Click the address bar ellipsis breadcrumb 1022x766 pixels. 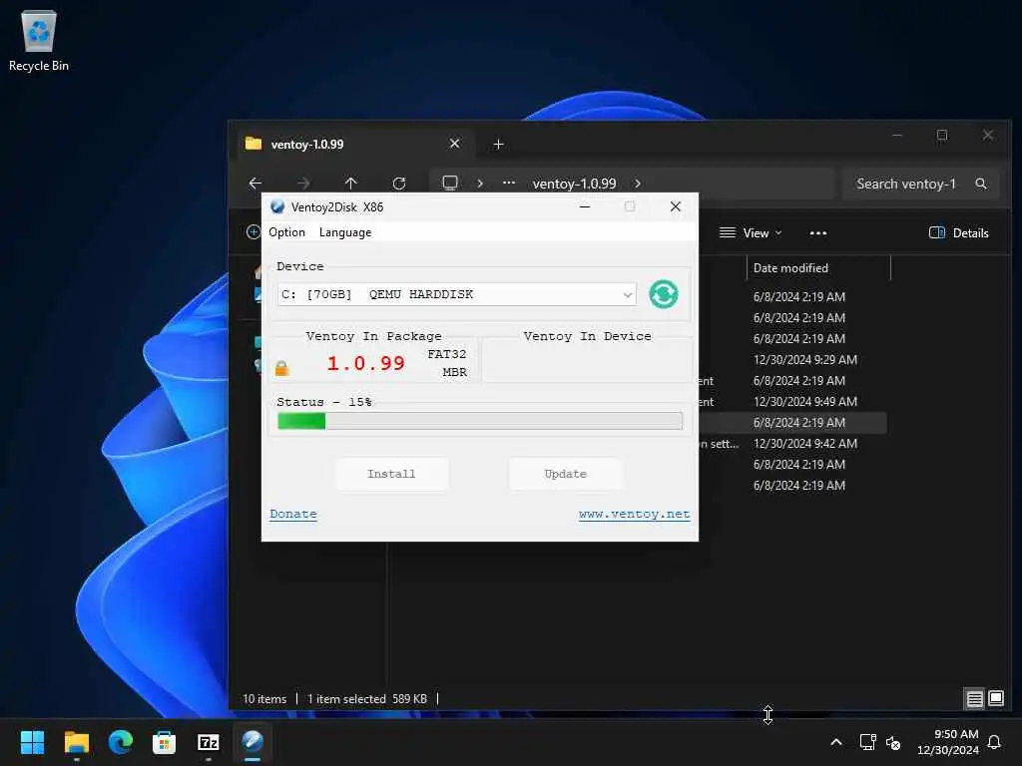tap(509, 184)
